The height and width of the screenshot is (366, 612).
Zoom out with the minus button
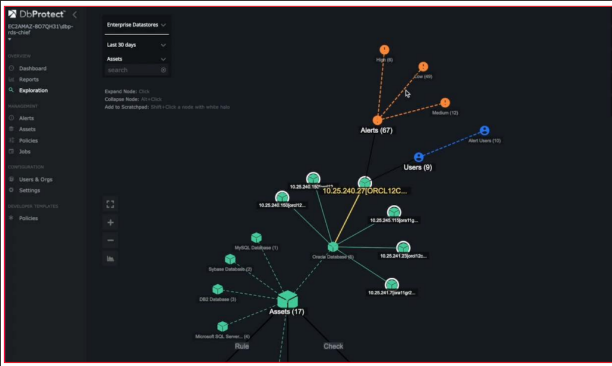point(110,240)
